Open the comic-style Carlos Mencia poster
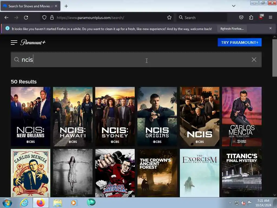 pyautogui.click(x=115, y=173)
